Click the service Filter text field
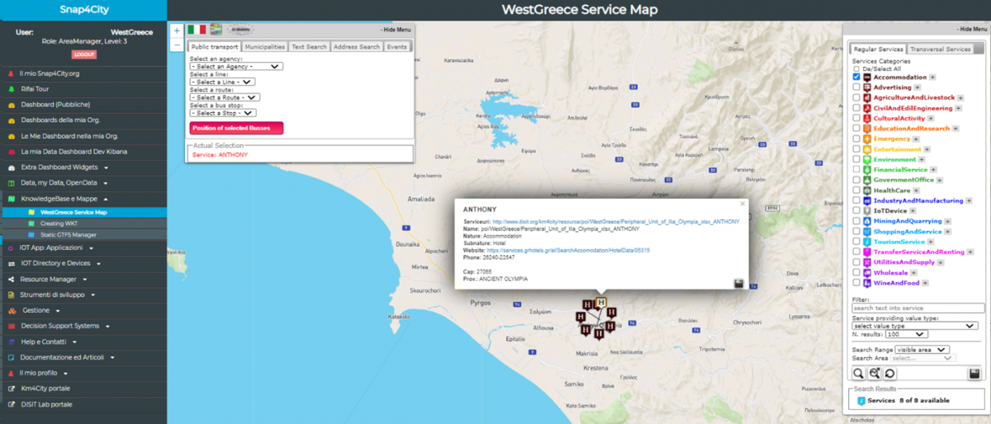The image size is (991, 424). pos(918,309)
